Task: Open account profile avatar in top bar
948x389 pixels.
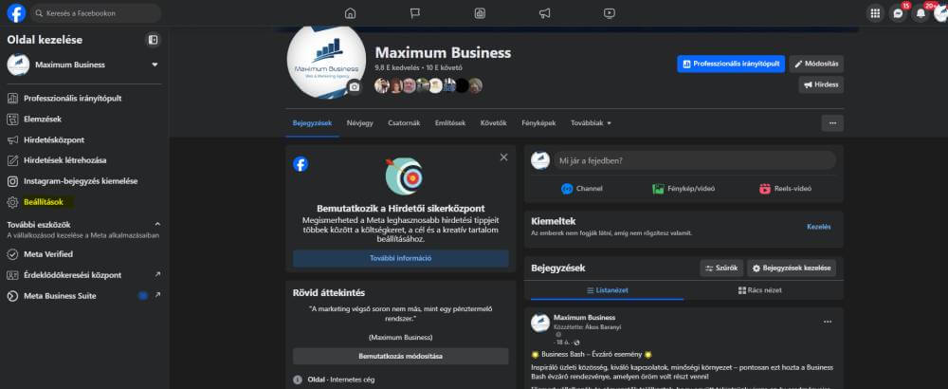Action: (940, 13)
